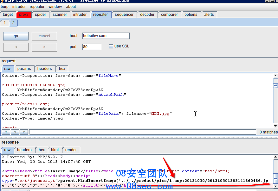Image resolution: width=278 pixels, height=191 pixels.
Task: Open the response headers tab
Action: [x=24, y=150]
